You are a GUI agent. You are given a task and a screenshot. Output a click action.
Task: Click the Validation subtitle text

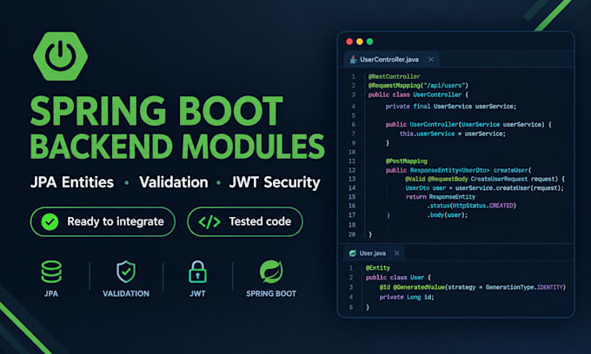[173, 182]
